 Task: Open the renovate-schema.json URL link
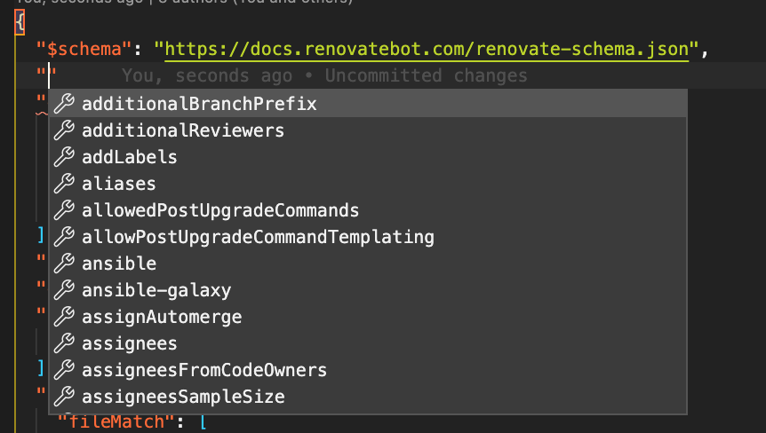pyautogui.click(x=427, y=50)
